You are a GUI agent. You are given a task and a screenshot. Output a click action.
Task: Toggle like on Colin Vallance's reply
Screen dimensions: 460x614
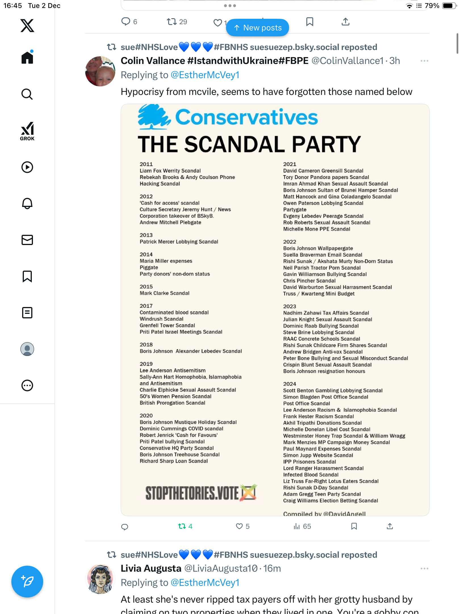[239, 526]
